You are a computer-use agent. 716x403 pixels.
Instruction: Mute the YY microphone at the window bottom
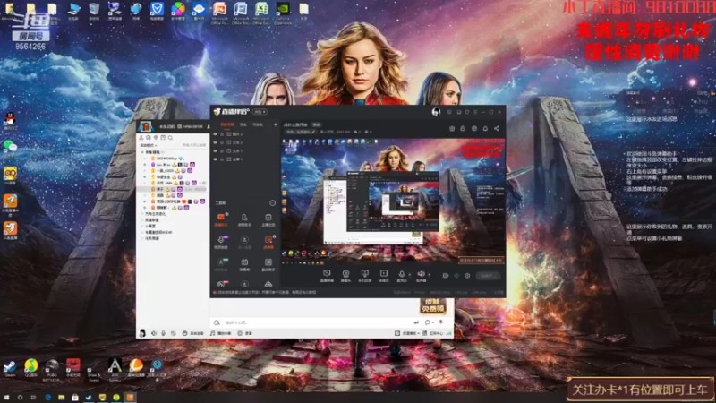pyautogui.click(x=163, y=333)
